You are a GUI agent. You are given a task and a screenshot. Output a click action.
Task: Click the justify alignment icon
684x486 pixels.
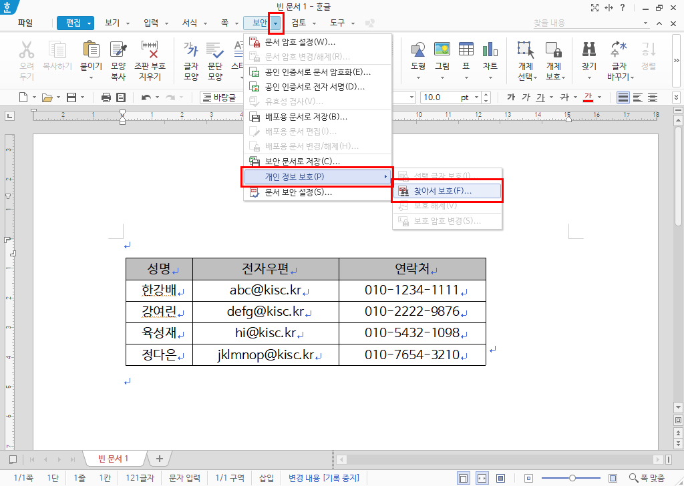pos(623,97)
